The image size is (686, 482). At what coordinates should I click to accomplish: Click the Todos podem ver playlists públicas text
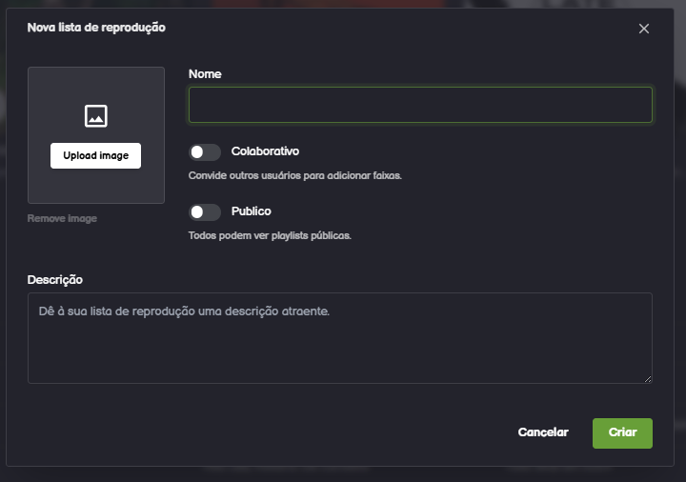point(270,235)
